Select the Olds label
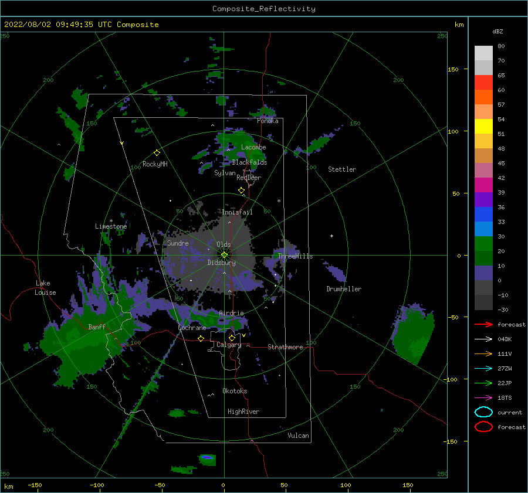 [x=224, y=244]
